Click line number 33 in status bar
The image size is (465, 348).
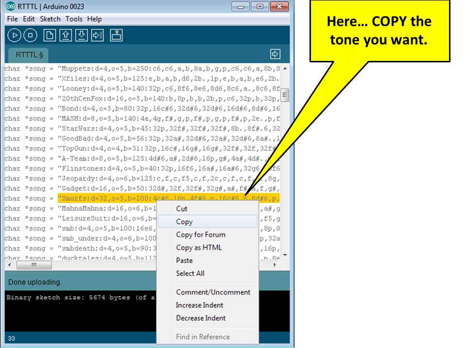pyautogui.click(x=12, y=338)
